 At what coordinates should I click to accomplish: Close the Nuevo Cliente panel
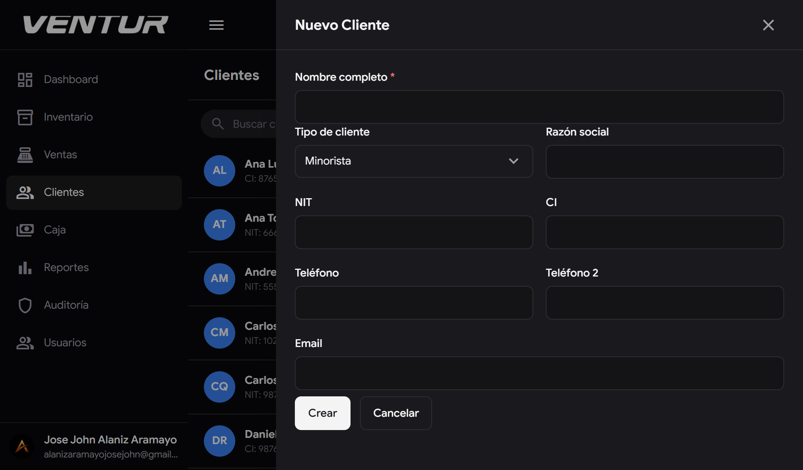coord(768,25)
